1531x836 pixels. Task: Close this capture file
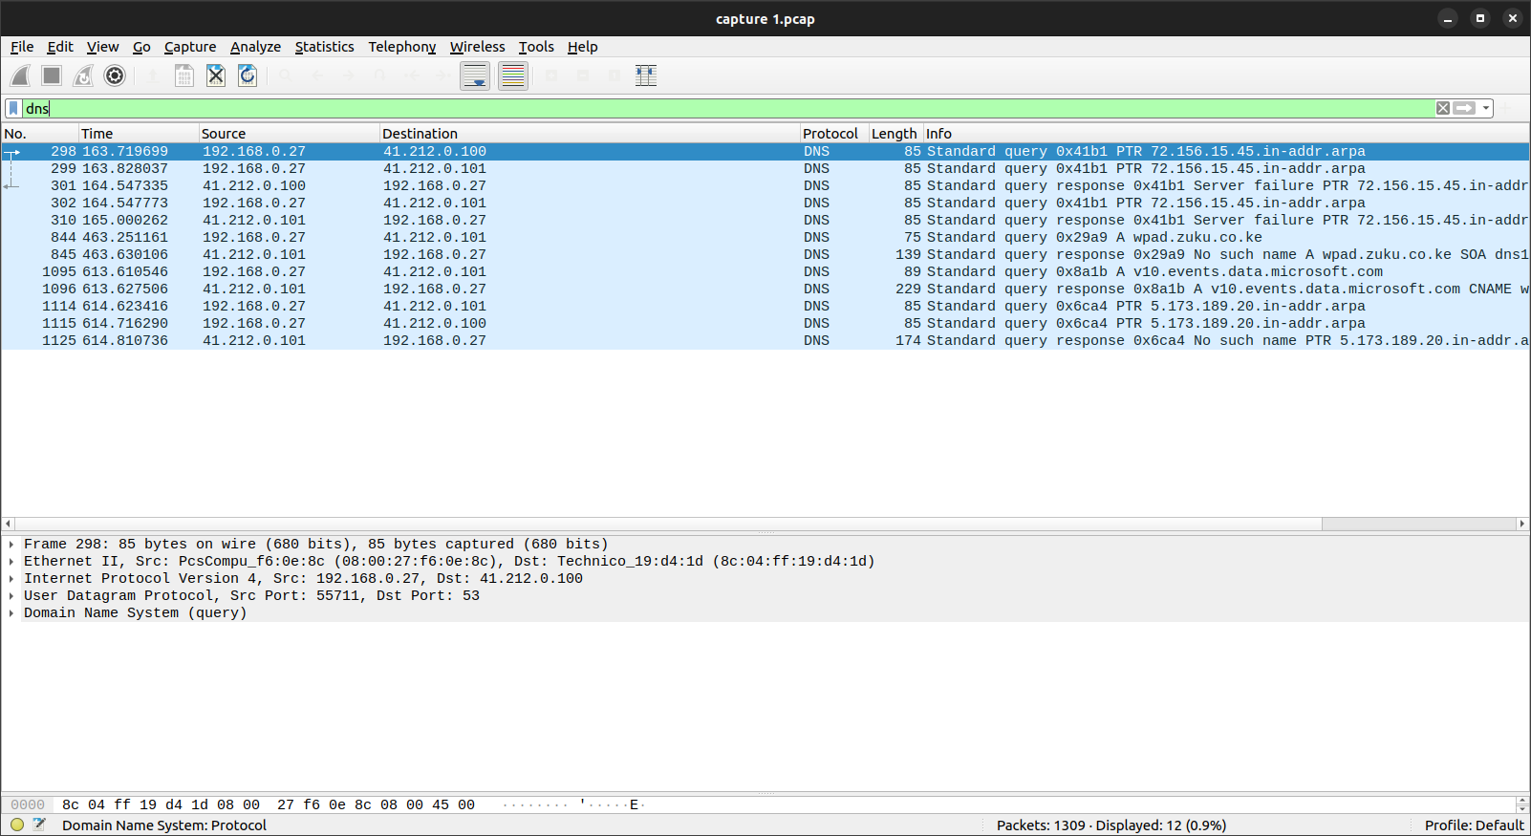coord(216,75)
